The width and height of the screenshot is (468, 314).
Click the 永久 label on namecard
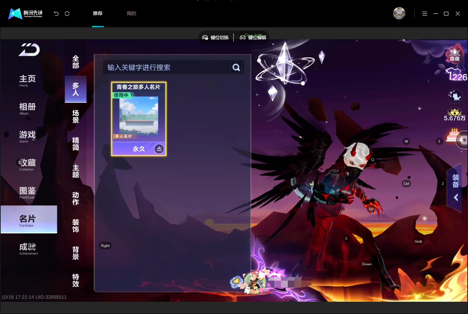coord(139,149)
